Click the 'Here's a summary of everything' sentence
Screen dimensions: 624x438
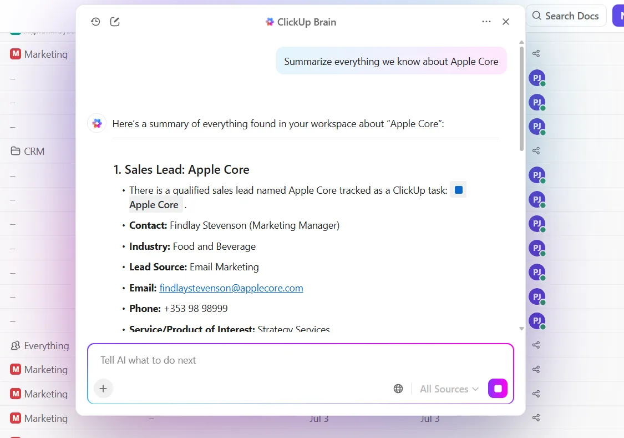coord(278,124)
